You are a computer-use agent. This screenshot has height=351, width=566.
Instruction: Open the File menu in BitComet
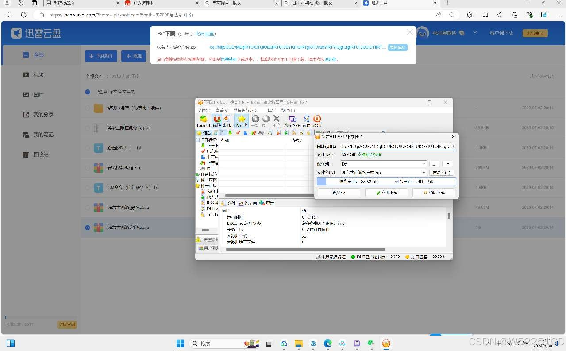click(x=204, y=110)
